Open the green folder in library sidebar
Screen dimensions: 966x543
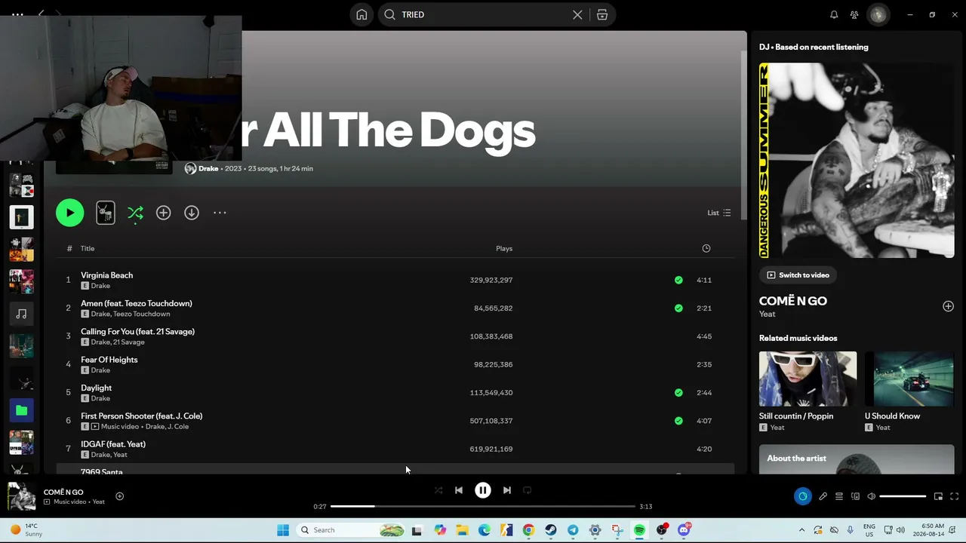click(21, 410)
